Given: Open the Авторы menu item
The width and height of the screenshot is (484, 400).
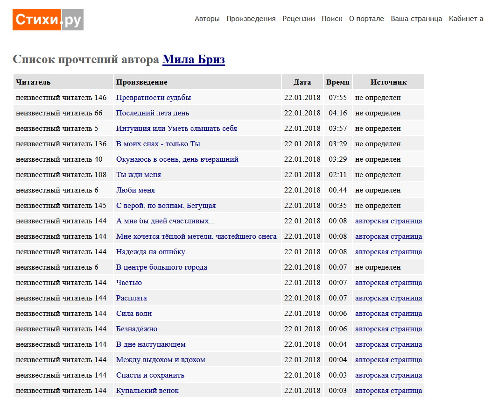Looking at the screenshot, I should 207,19.
